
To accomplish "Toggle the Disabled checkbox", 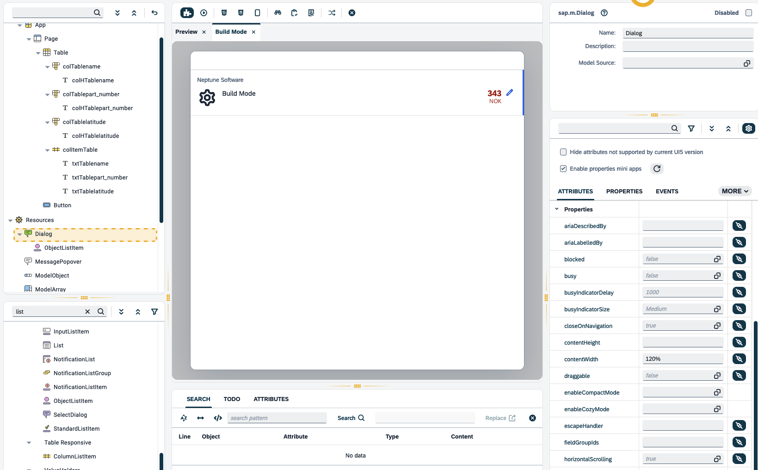I will 748,13.
